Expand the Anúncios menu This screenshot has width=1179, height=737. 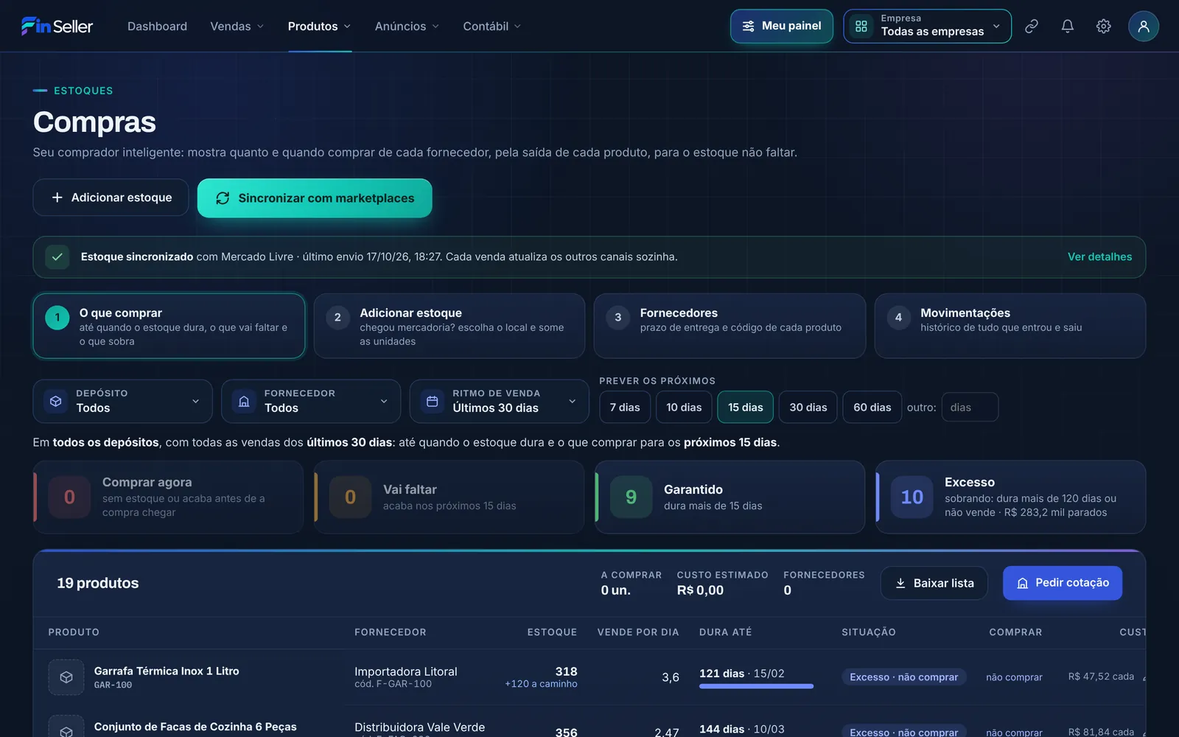tap(407, 27)
